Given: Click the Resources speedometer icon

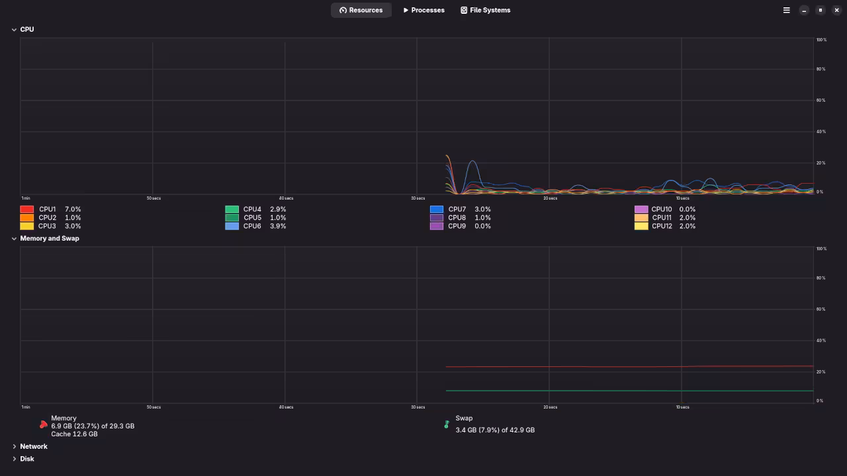Looking at the screenshot, I should click(x=343, y=10).
